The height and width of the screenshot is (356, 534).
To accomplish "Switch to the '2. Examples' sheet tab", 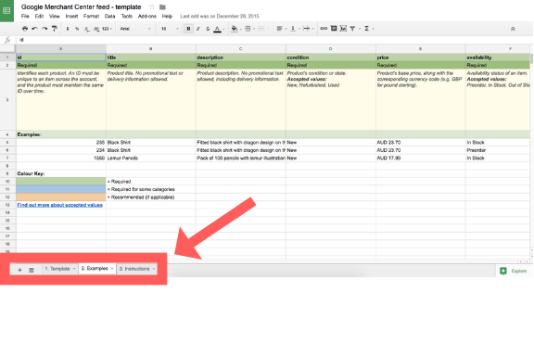I will (x=97, y=269).
